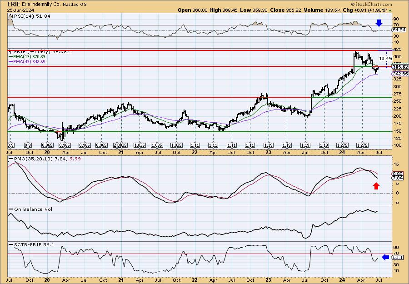409x284 pixels.
Task: Click the On Balance Vol panel label
Action: point(33,209)
